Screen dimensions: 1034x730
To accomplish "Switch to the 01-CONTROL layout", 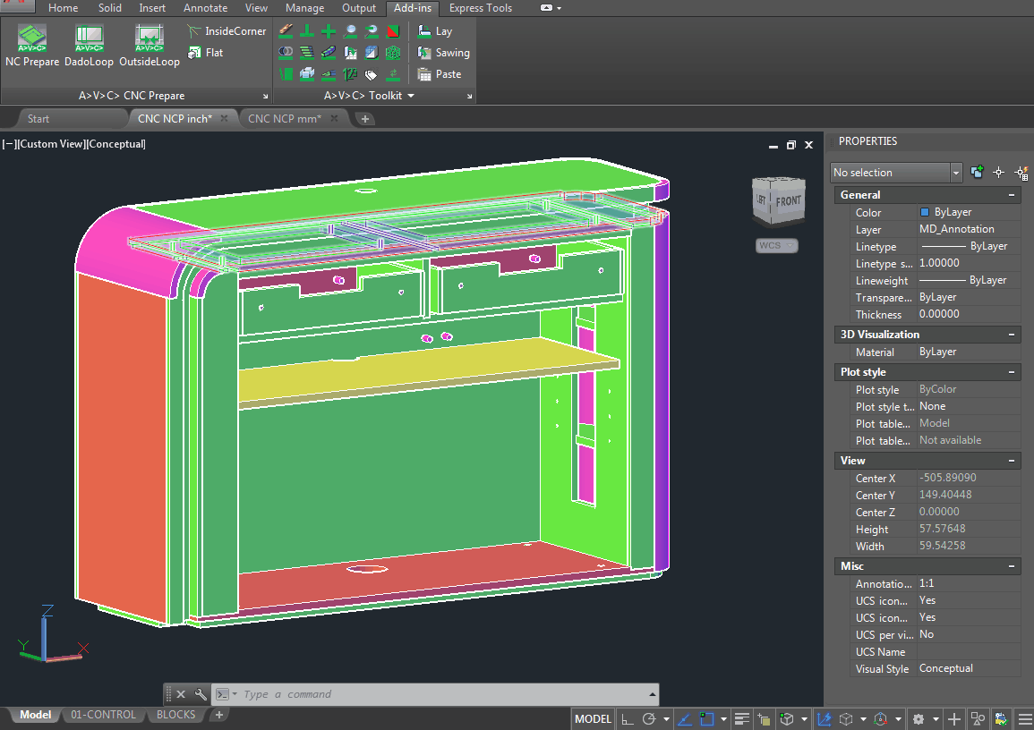I will tap(104, 715).
